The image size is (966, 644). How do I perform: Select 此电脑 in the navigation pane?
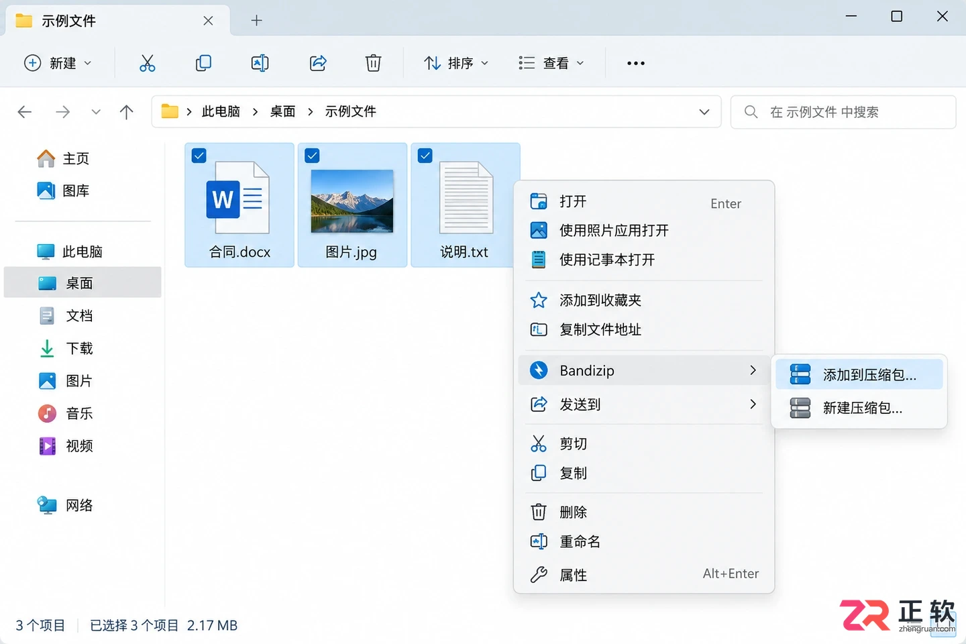pos(70,252)
